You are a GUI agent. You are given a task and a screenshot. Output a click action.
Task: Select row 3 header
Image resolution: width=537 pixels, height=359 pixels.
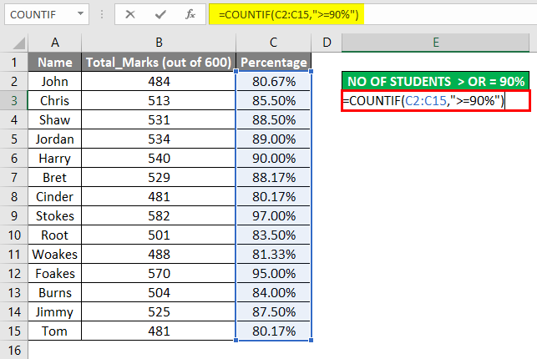tap(14, 101)
